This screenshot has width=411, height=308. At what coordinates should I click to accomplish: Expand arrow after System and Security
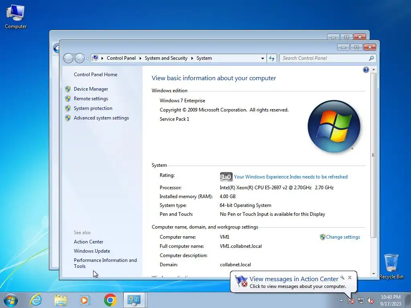192,58
